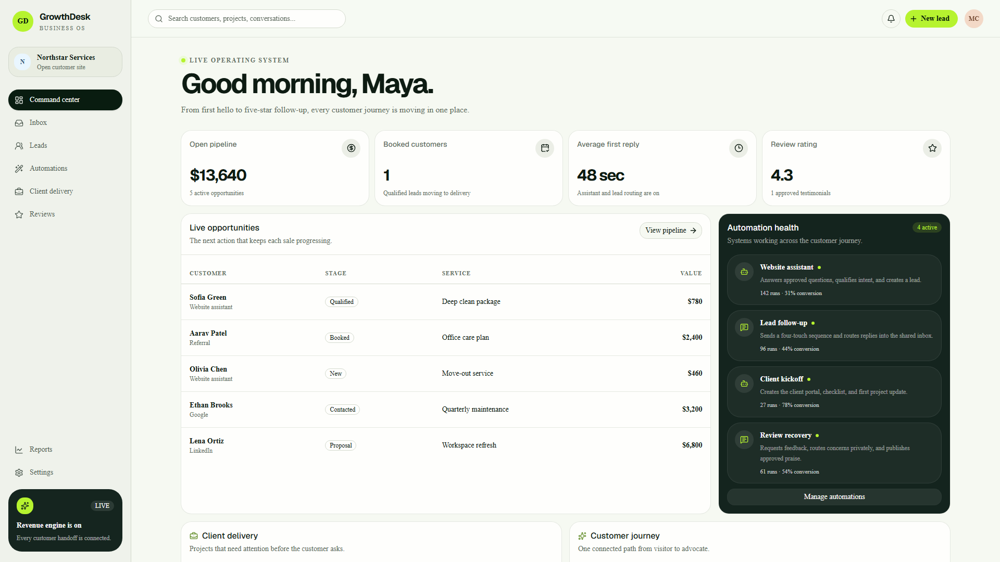Click the star icon on Review rating card
This screenshot has width=1000, height=562.
tap(932, 148)
